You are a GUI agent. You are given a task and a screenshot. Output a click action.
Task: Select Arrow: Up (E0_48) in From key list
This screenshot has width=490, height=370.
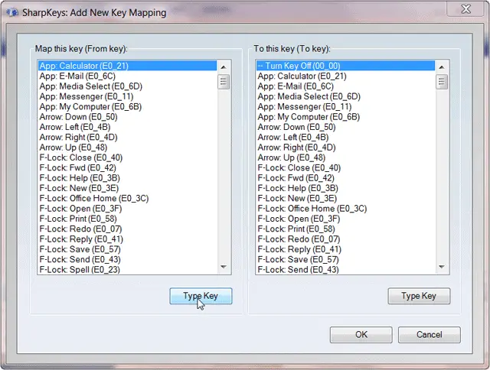[127, 148]
